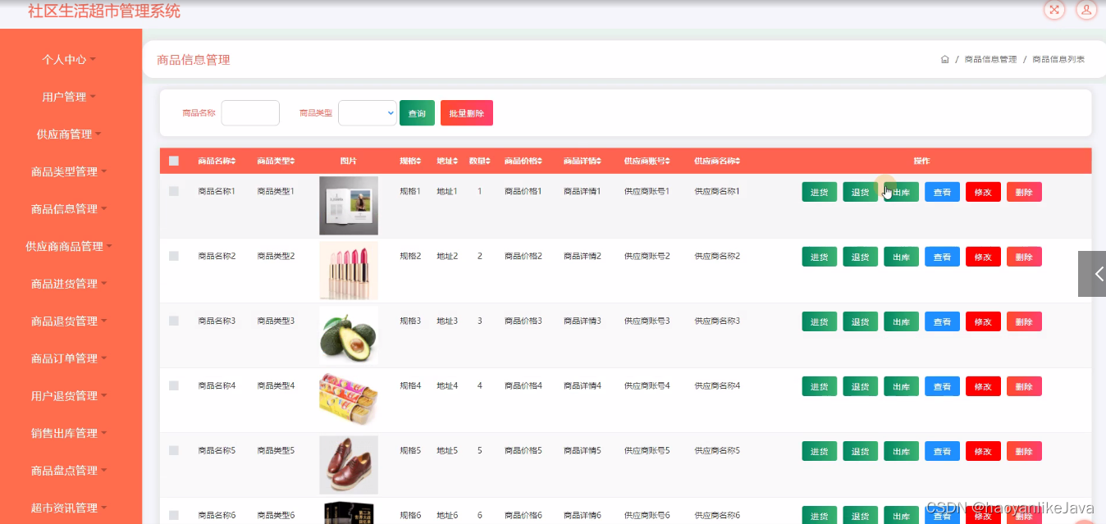Expand 供应商商品管理 sidebar menu
The width and height of the screenshot is (1106, 524).
tap(70, 246)
